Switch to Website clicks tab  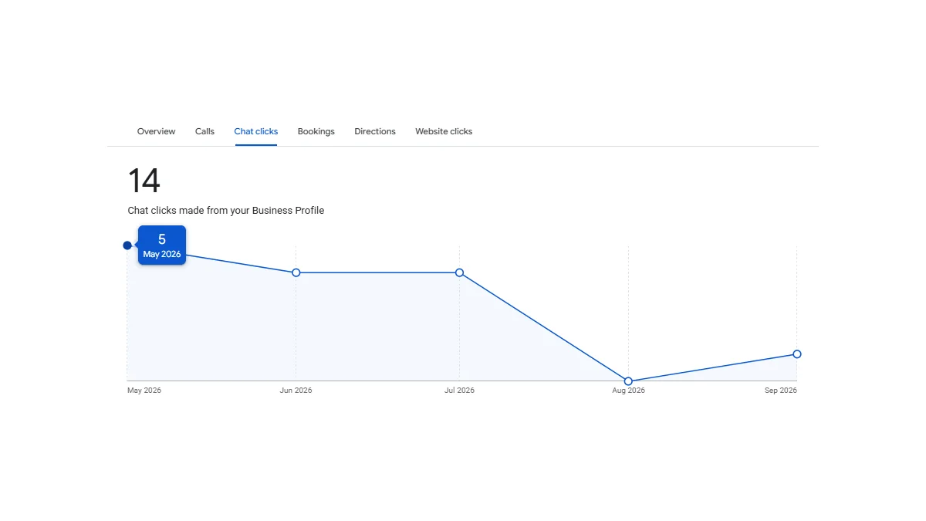coord(444,131)
